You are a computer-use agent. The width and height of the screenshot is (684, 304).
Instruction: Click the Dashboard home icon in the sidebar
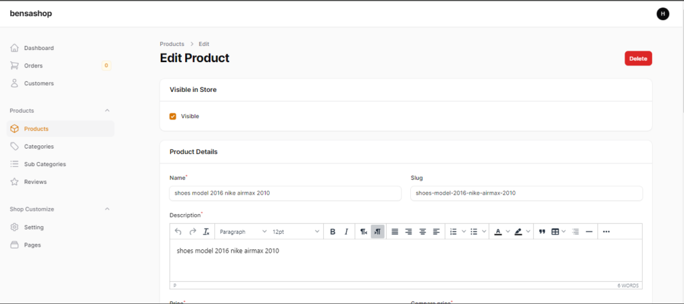[x=15, y=48]
